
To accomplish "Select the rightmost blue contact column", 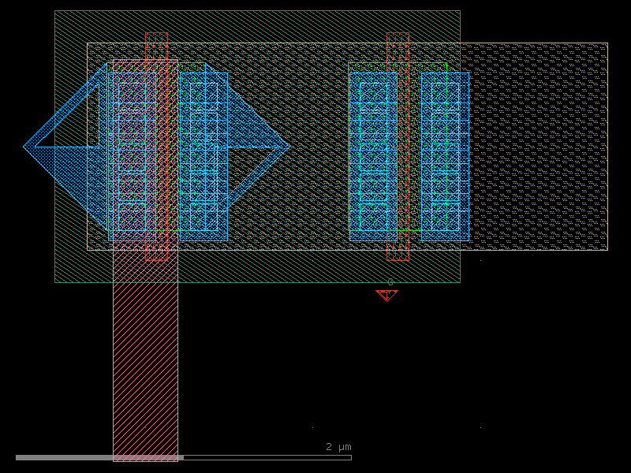I will pyautogui.click(x=445, y=156).
